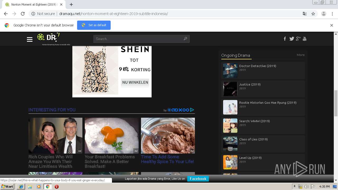This screenshot has height=190, width=338.
Task: Click Class of Lies poster thumbnail
Action: 230,144
